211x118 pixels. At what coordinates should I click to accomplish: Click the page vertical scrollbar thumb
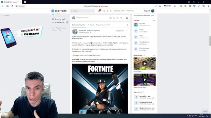pos(210,41)
